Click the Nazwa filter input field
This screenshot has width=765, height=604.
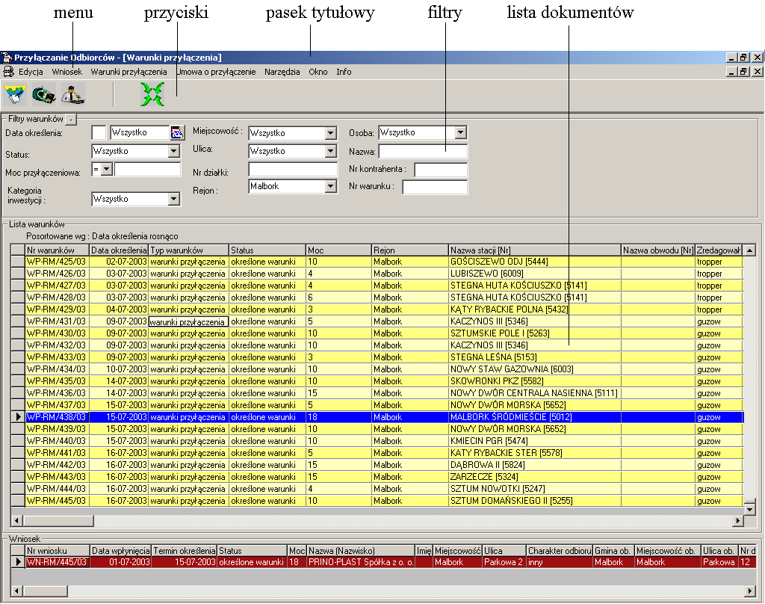(423, 151)
